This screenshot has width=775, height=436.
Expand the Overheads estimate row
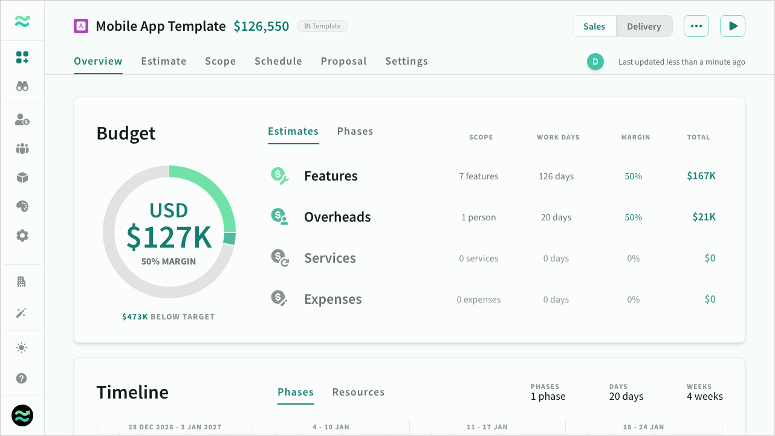[x=337, y=217]
